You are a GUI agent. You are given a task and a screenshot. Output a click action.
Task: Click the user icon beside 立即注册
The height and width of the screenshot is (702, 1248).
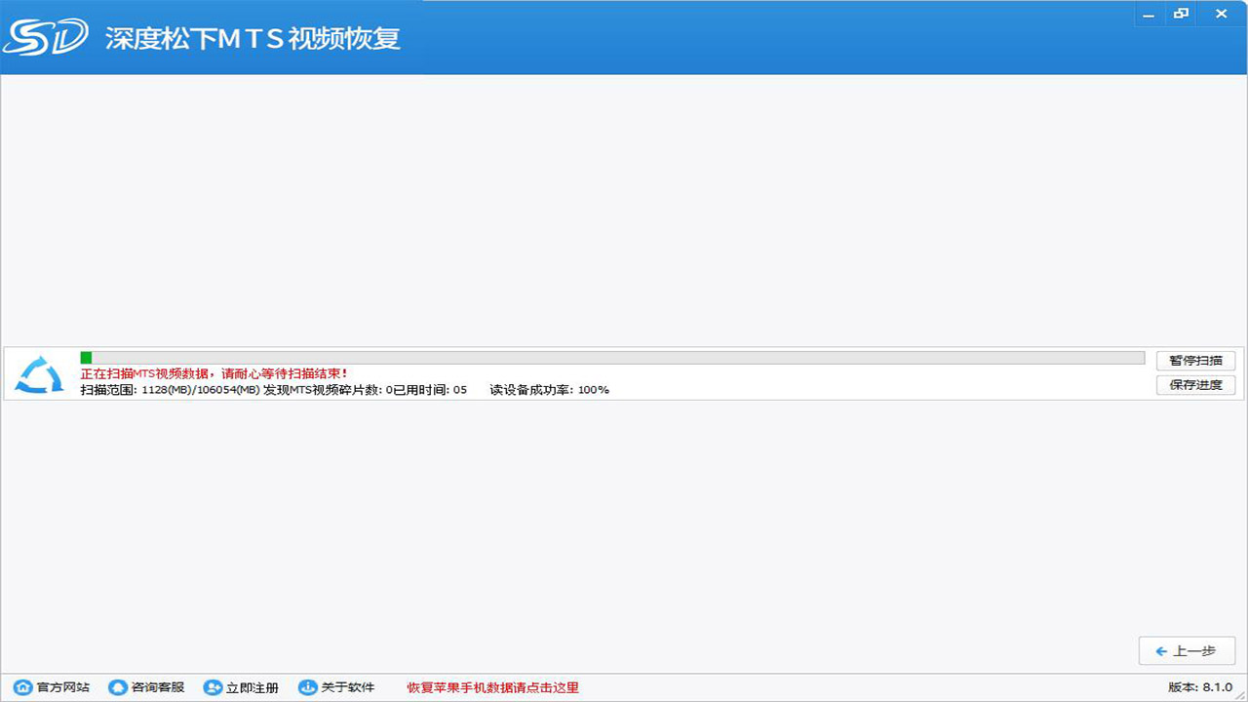(x=212, y=687)
